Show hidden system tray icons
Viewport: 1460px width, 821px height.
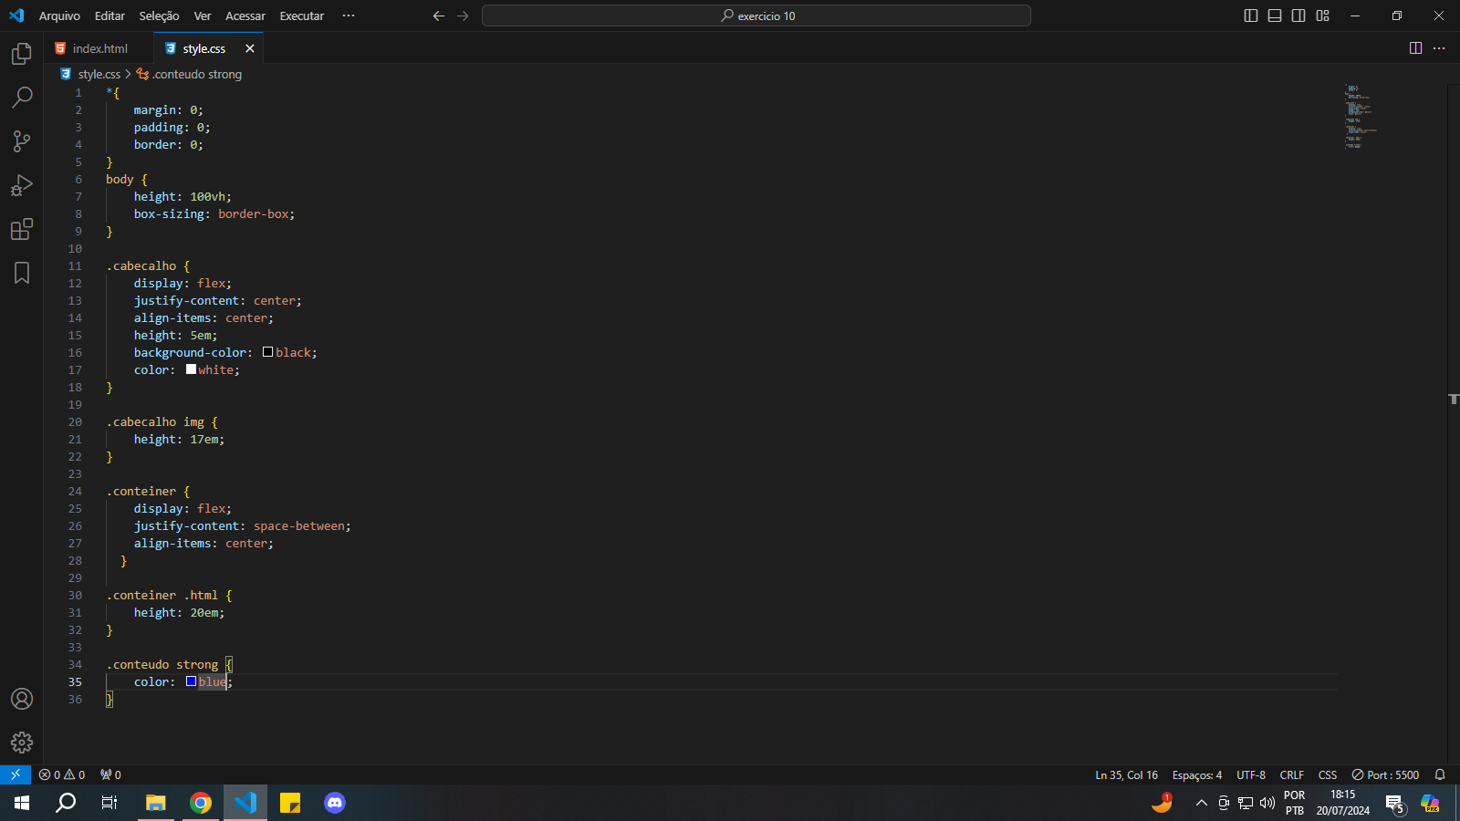tap(1201, 803)
